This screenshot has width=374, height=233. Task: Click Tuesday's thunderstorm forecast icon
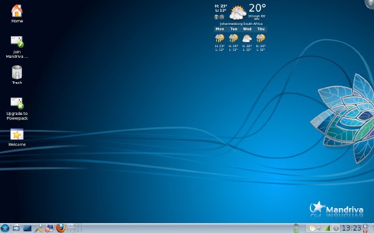234,38
